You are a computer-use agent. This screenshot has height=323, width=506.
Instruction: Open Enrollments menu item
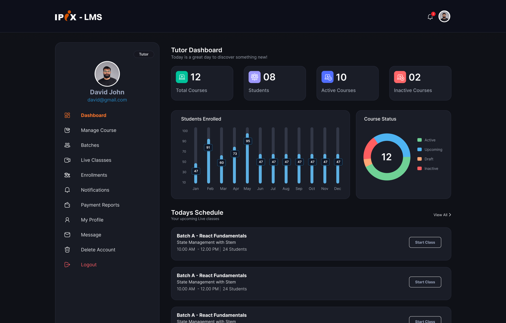pos(94,175)
